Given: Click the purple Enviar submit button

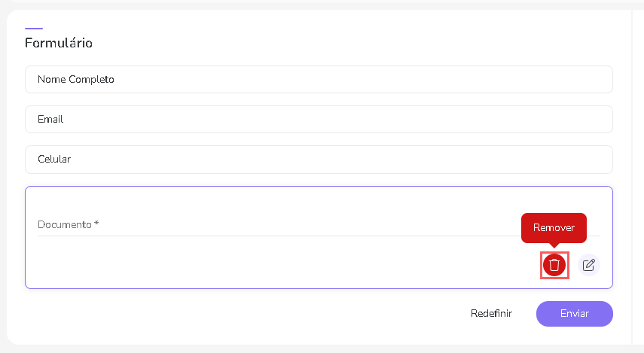Looking at the screenshot, I should [x=574, y=313].
